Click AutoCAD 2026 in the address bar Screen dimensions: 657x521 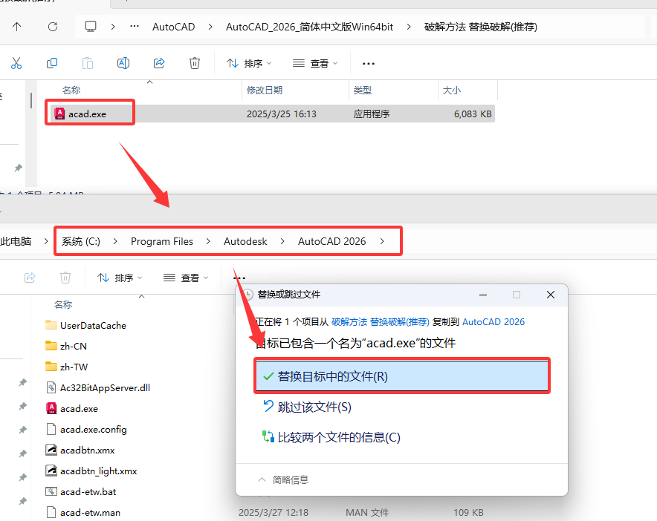click(x=332, y=241)
